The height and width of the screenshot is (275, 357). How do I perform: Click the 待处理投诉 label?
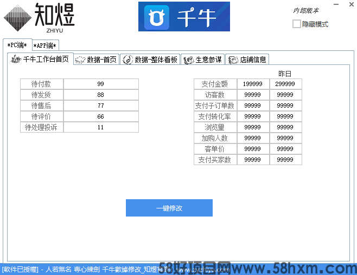(41, 127)
